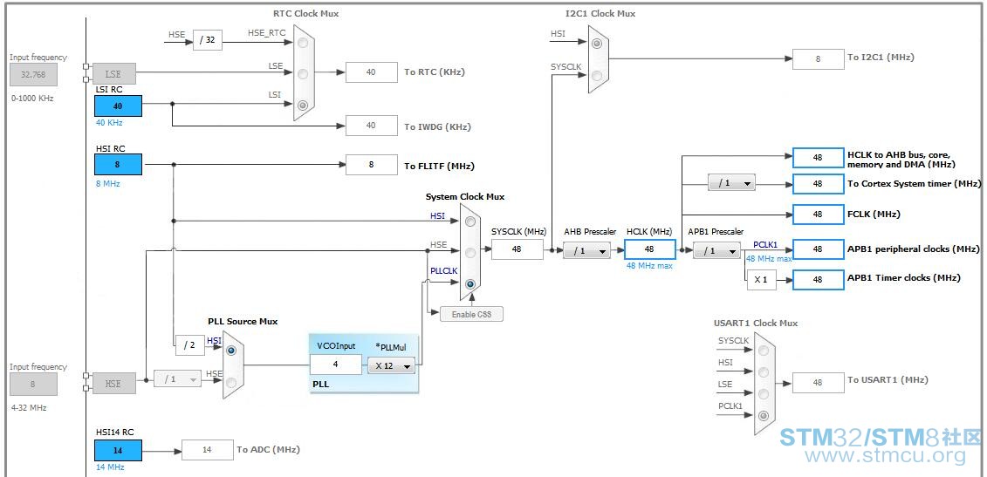
Task: Open the AHB Prescaler dropdown
Action: pos(586,251)
